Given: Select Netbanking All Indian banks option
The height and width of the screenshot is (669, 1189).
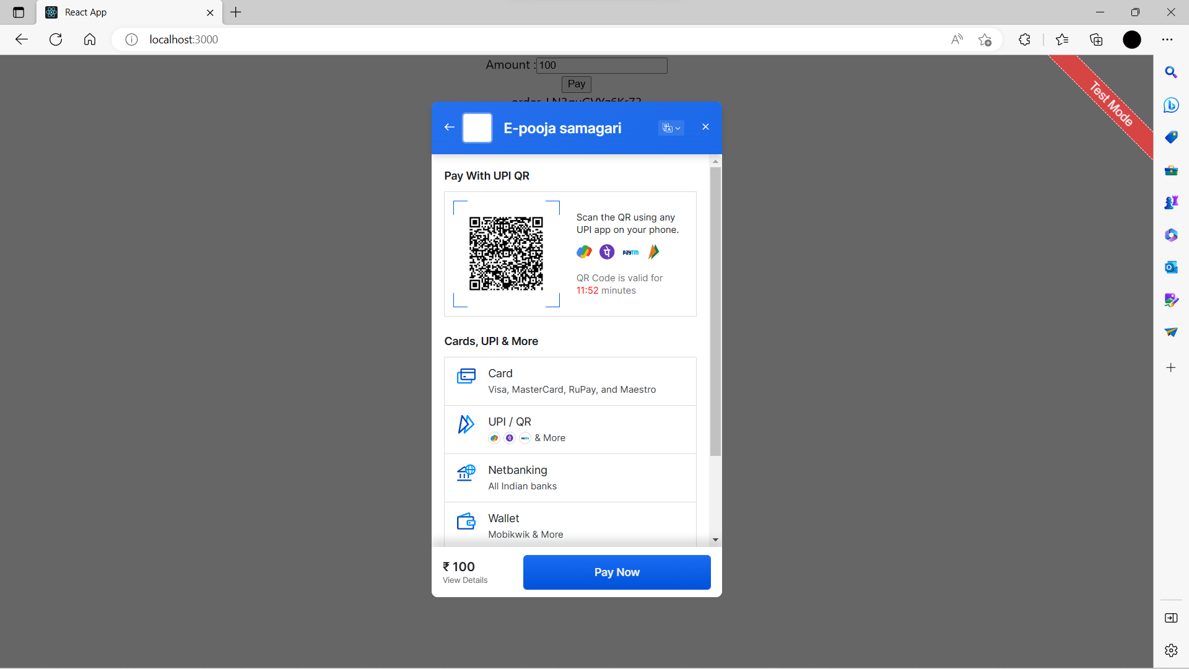Looking at the screenshot, I should [570, 478].
